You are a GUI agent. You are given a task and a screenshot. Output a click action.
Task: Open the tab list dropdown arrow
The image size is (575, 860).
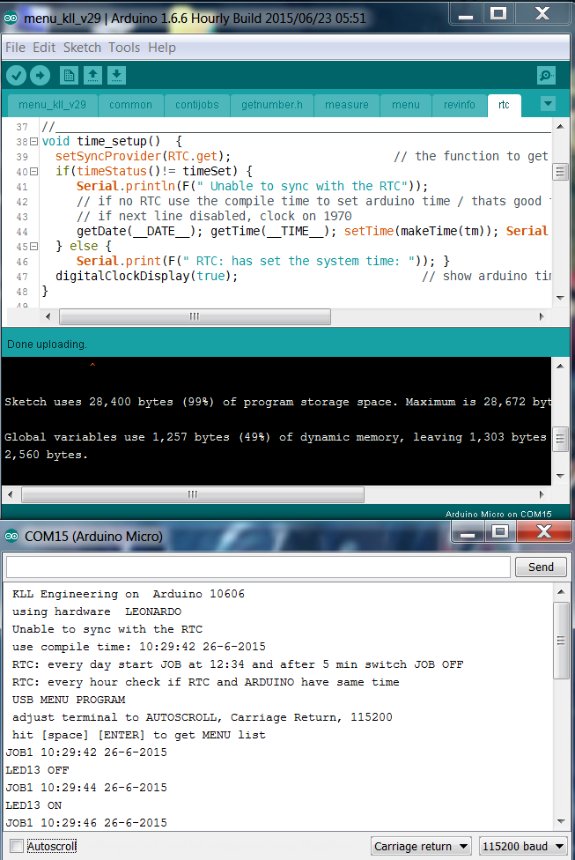tap(548, 104)
